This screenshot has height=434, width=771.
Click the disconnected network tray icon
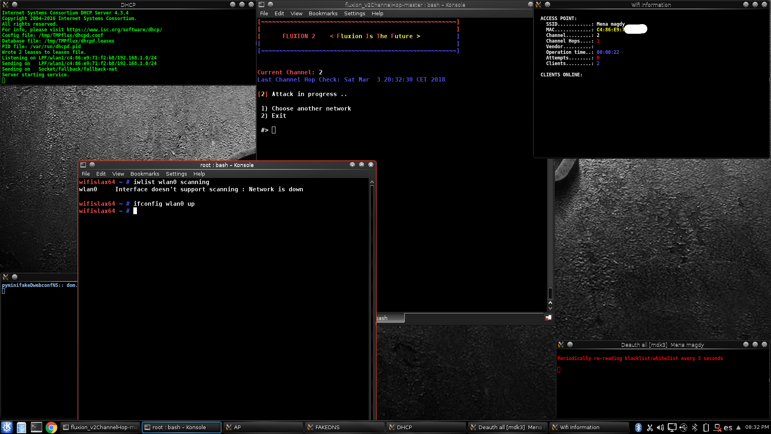(x=717, y=428)
